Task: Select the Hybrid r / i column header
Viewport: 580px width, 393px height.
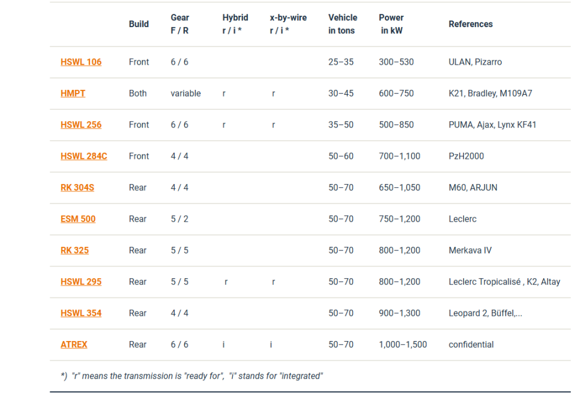Action: pos(234,24)
